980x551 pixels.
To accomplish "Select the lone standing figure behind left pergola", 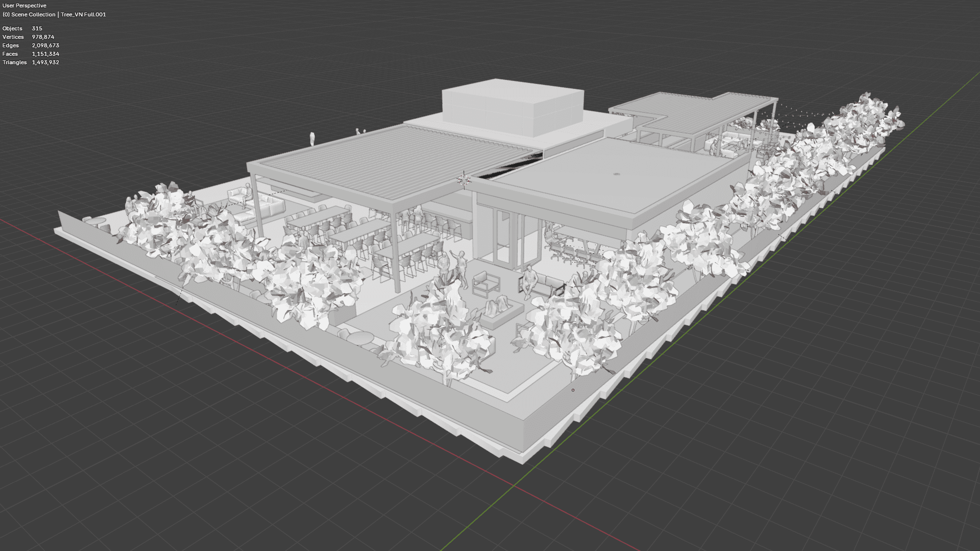I will [312, 138].
